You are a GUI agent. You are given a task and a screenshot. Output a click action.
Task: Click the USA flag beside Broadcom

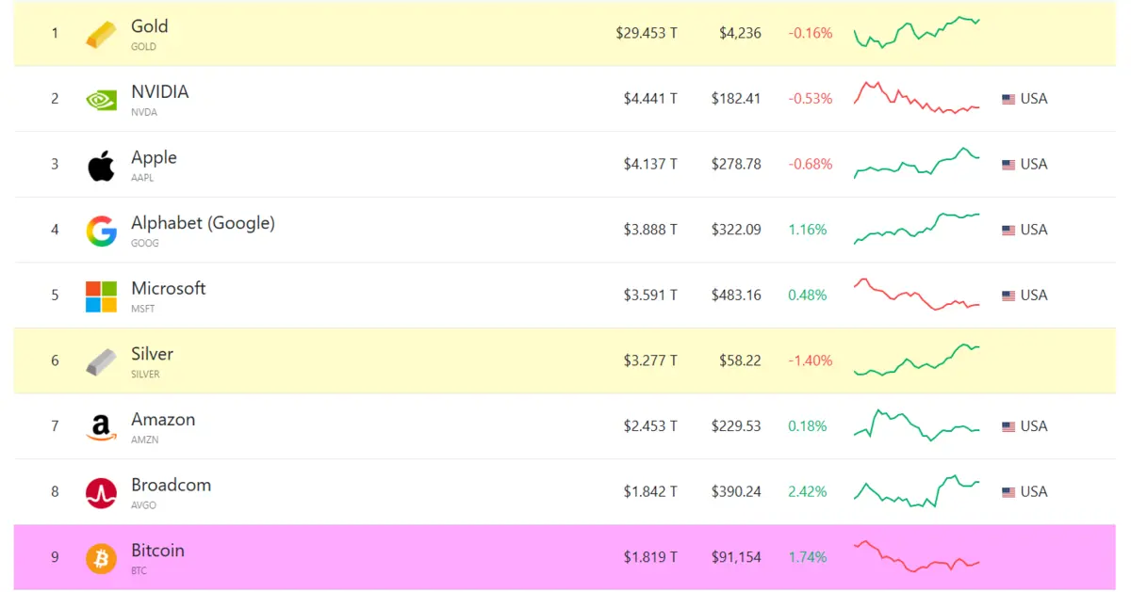point(1008,491)
